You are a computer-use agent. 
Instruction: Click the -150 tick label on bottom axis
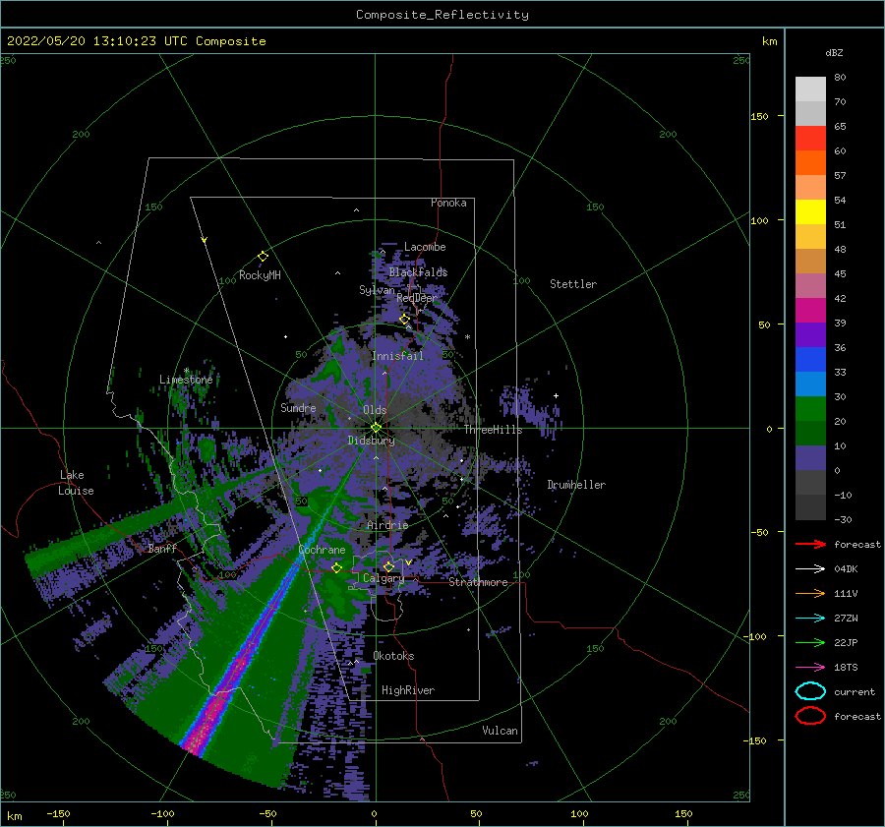pos(58,813)
